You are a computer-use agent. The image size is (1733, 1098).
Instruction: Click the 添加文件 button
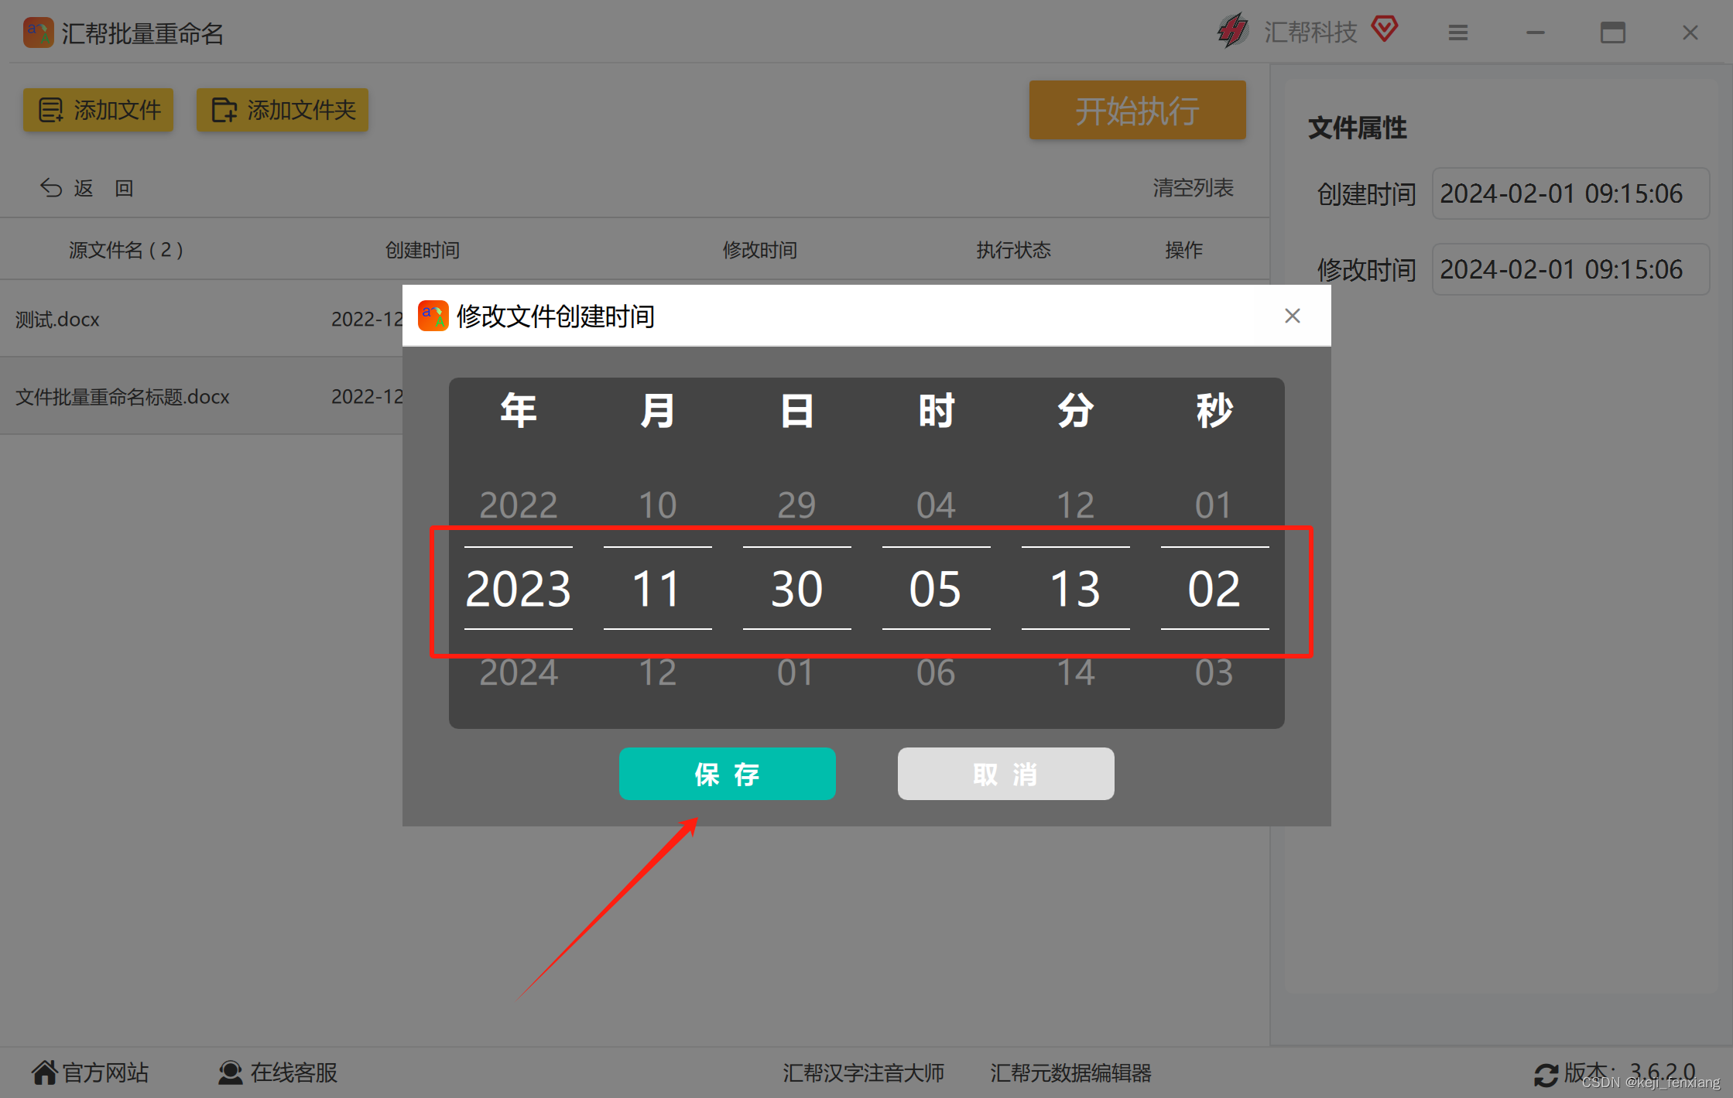(x=98, y=110)
